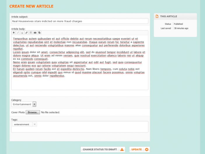The width and height of the screenshot is (205, 154).
Task: Select the 'enterainment' tag chip
Action: click(x=22, y=124)
